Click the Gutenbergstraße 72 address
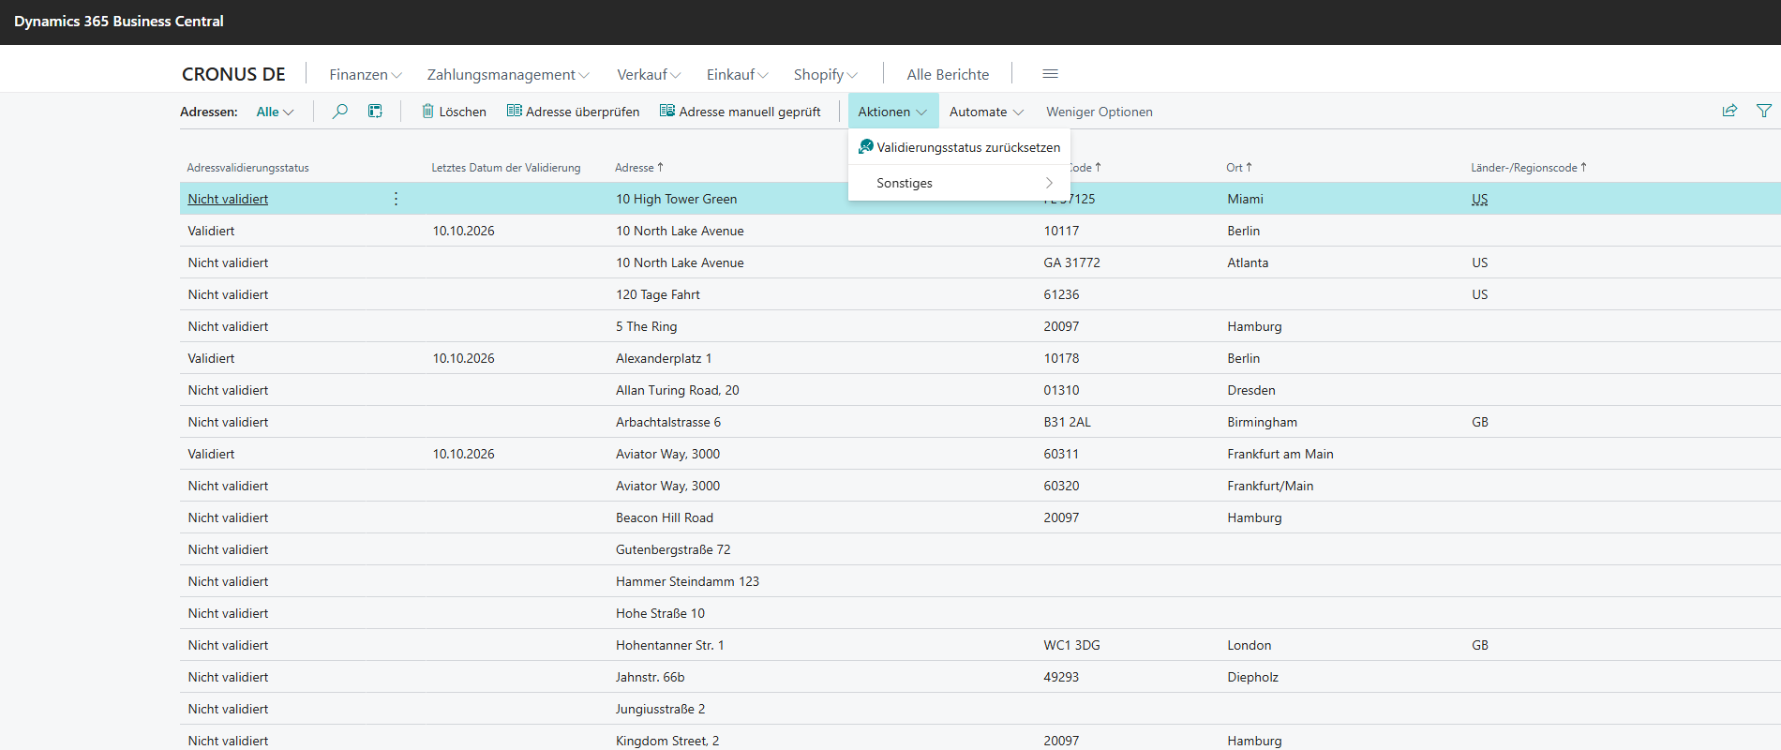The height and width of the screenshot is (750, 1781). coord(673,549)
